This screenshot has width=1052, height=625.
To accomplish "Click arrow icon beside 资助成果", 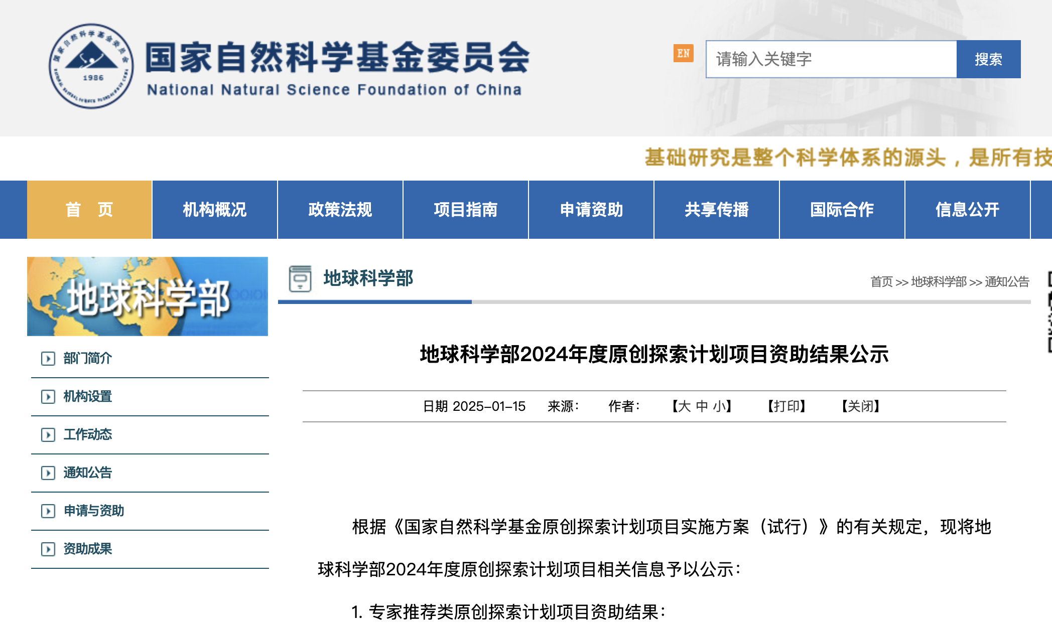I will point(48,549).
